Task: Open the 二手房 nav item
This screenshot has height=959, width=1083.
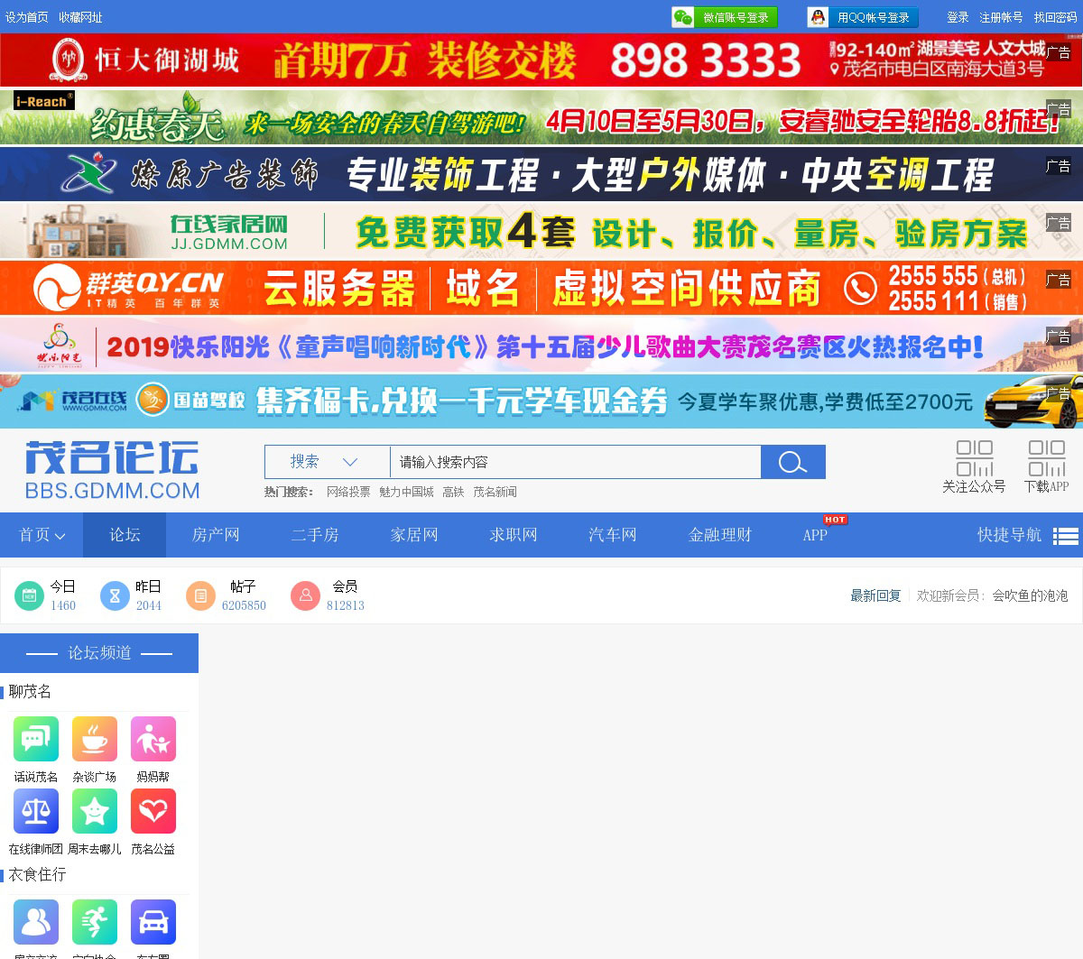Action: 315,535
